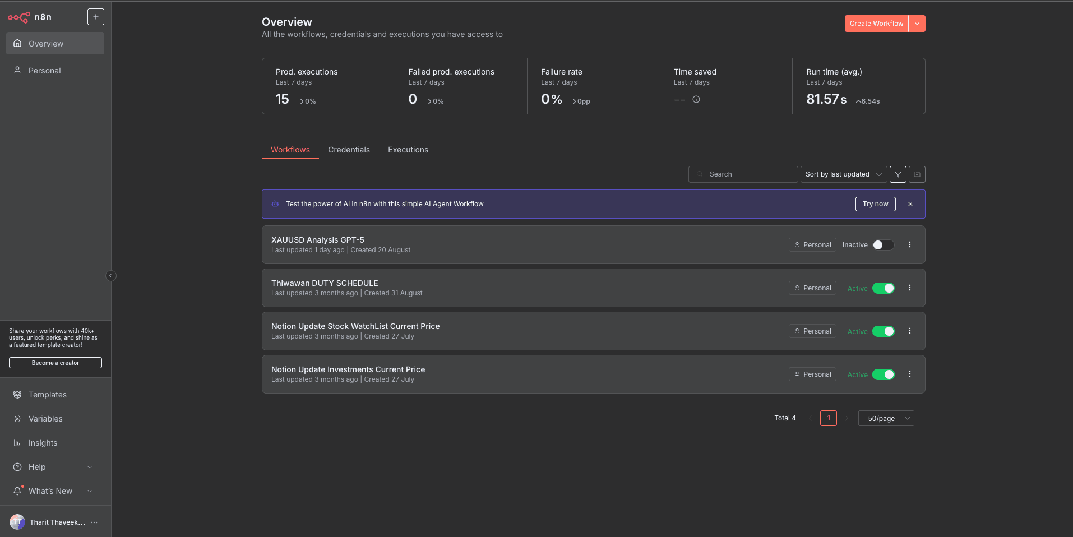Click Personal tag on Investments Current Price row

(x=812, y=374)
